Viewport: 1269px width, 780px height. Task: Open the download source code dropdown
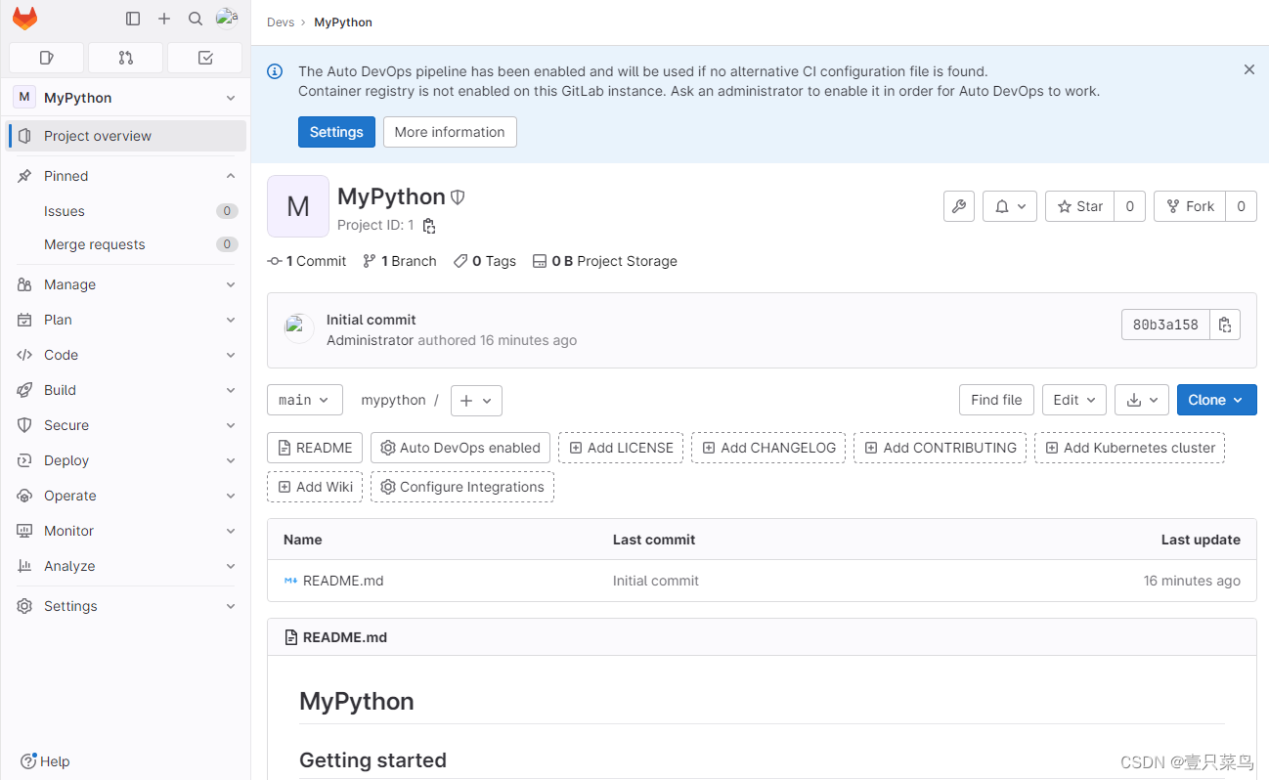pos(1142,400)
